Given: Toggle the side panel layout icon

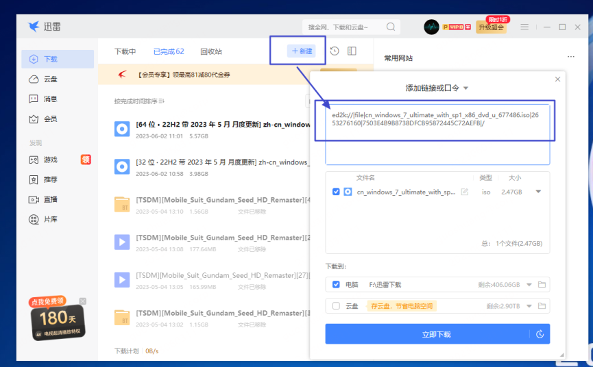Looking at the screenshot, I should (352, 51).
